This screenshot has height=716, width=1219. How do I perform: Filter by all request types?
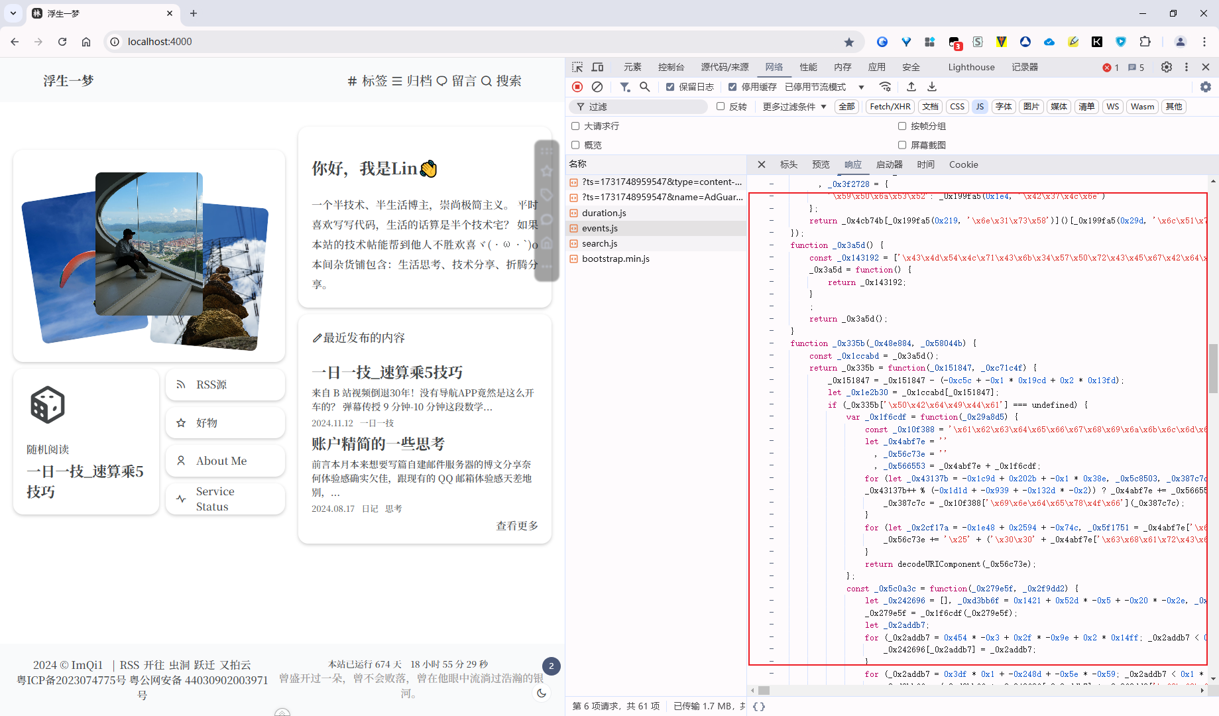click(846, 106)
